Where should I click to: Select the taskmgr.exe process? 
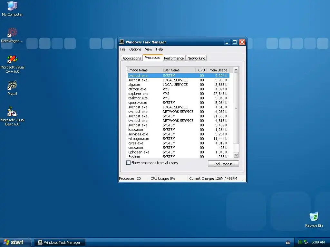179,98
